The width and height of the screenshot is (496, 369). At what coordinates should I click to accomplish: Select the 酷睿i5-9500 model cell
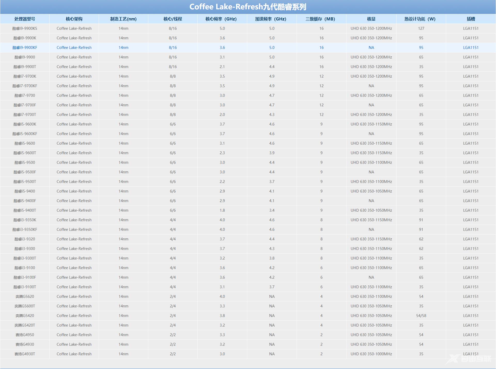pyautogui.click(x=25, y=163)
